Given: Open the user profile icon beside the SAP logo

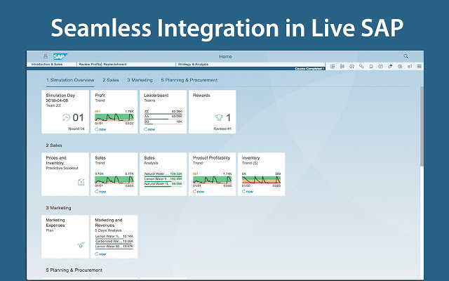Looking at the screenshot, I should pos(45,56).
